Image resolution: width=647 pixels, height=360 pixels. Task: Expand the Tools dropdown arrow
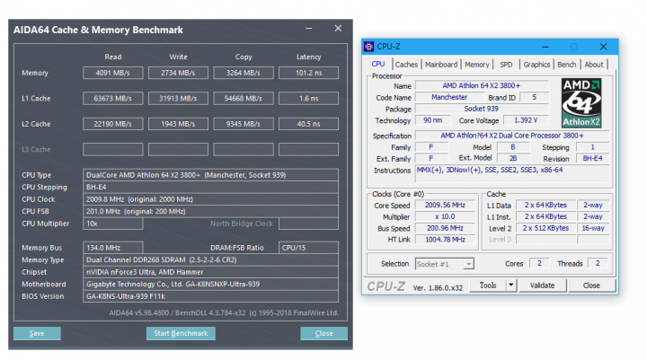[x=511, y=285]
